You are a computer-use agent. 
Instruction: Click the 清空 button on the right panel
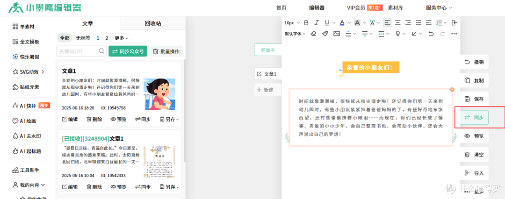point(474,155)
